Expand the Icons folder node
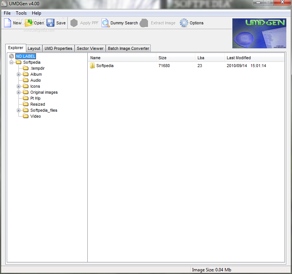 click(x=18, y=86)
